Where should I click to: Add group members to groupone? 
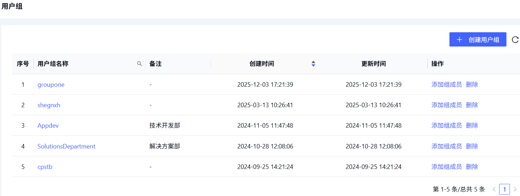[446, 85]
